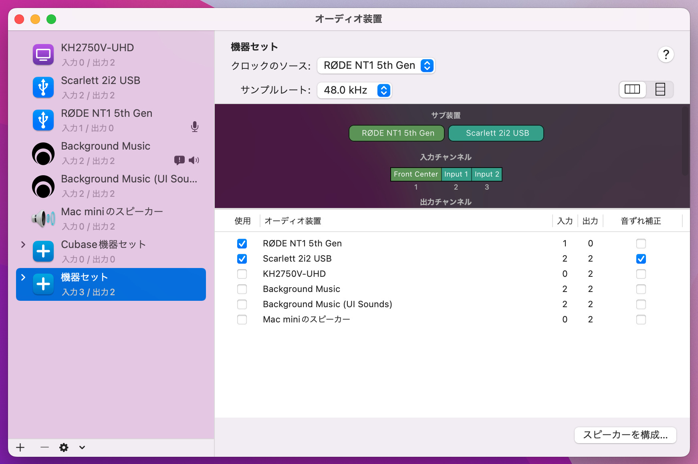
Task: Select the Background Music (UI Sou... icon
Action: pyautogui.click(x=43, y=186)
